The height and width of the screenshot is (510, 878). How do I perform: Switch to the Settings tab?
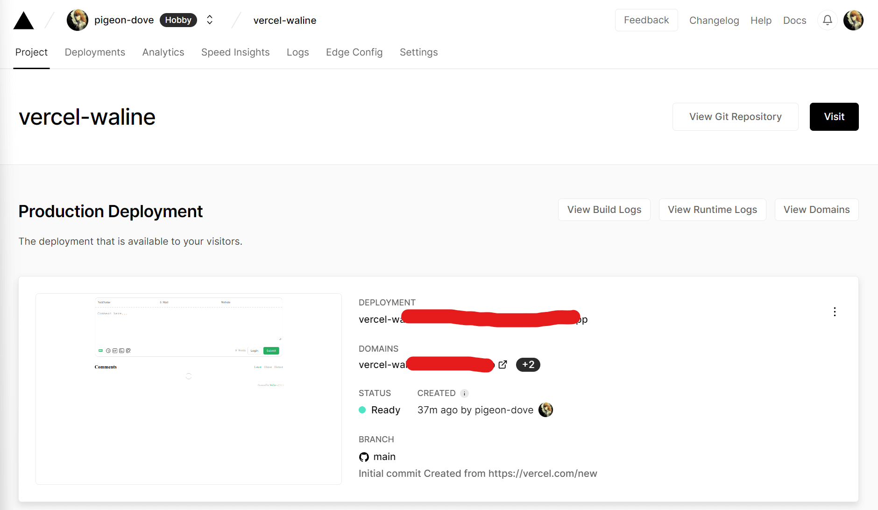tap(419, 52)
